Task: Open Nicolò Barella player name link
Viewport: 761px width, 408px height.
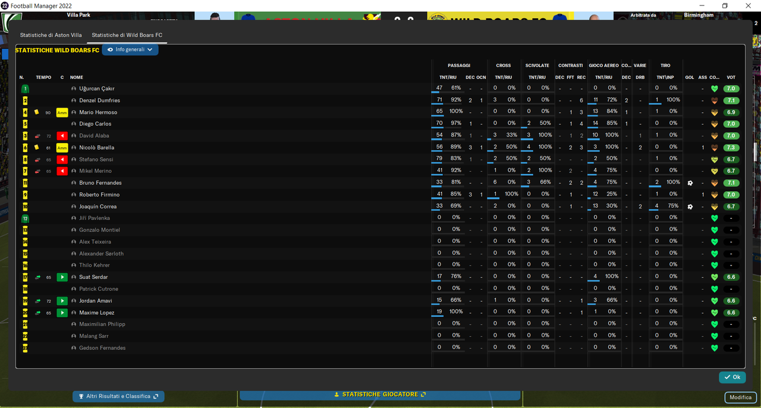Action: 96,147
